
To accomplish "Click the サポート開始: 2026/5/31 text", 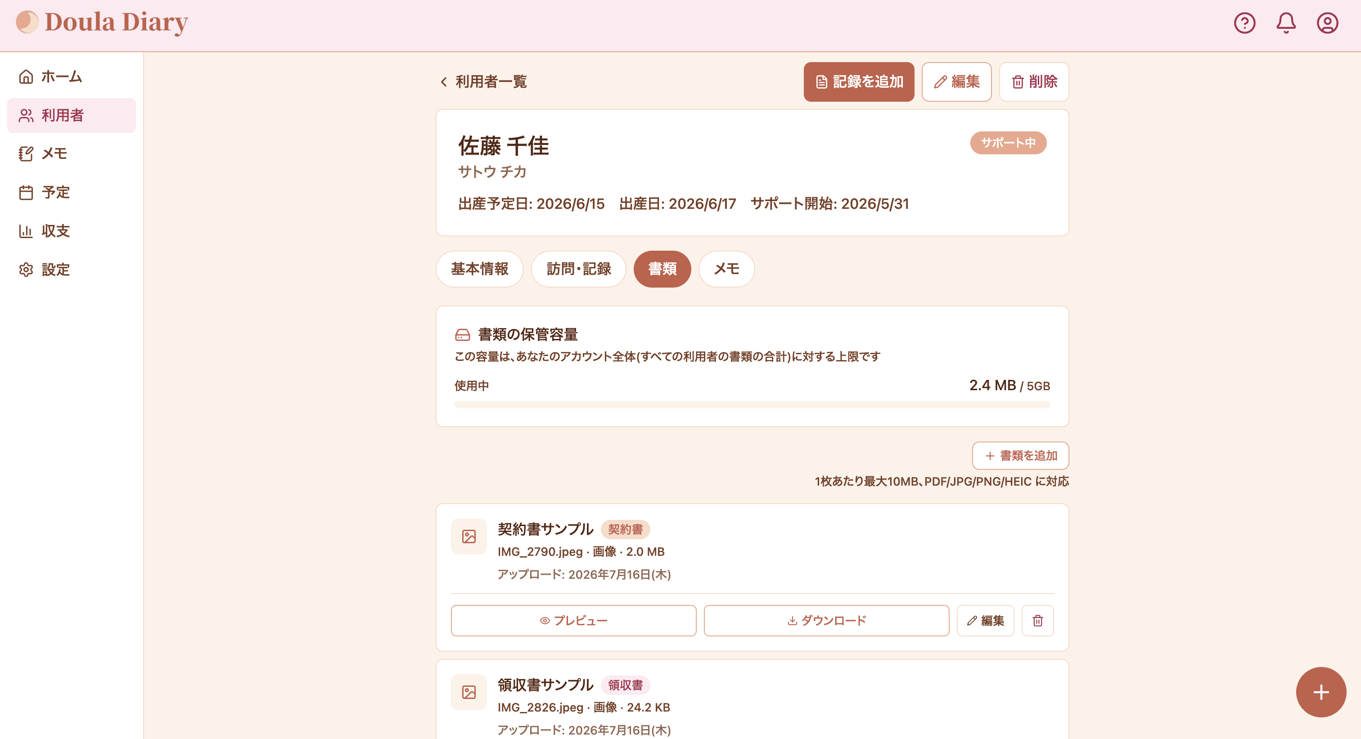I will (829, 204).
